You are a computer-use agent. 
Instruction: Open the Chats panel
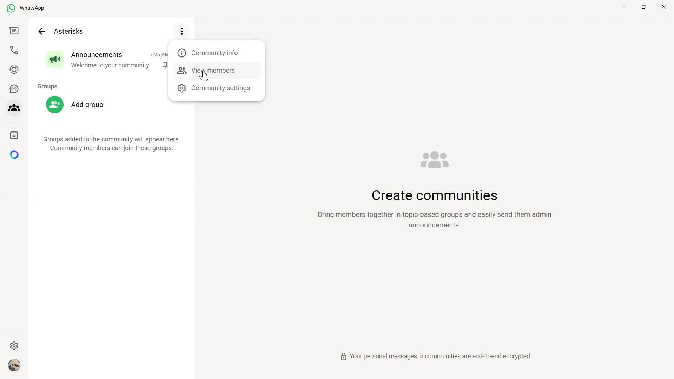pyautogui.click(x=14, y=31)
